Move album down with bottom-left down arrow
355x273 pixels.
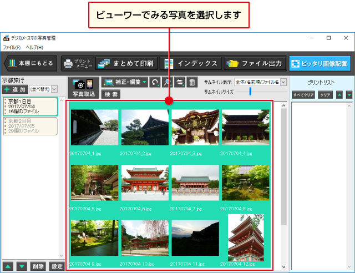click(22, 266)
